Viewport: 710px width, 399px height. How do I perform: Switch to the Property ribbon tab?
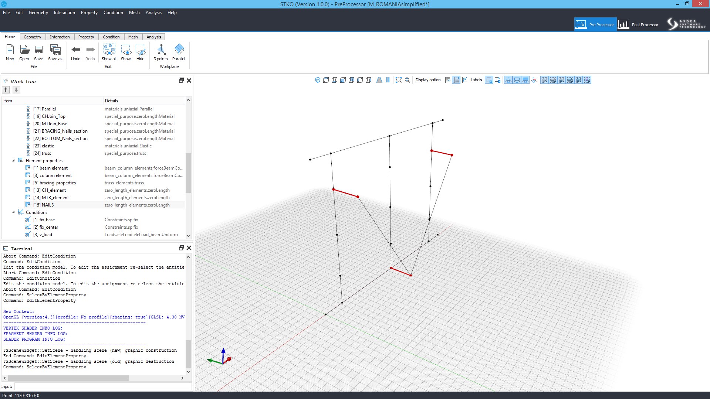pos(86,37)
